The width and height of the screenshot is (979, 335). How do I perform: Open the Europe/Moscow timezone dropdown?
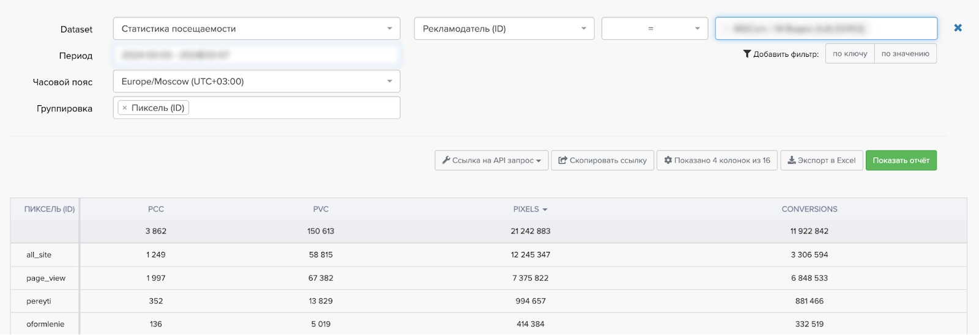click(256, 81)
